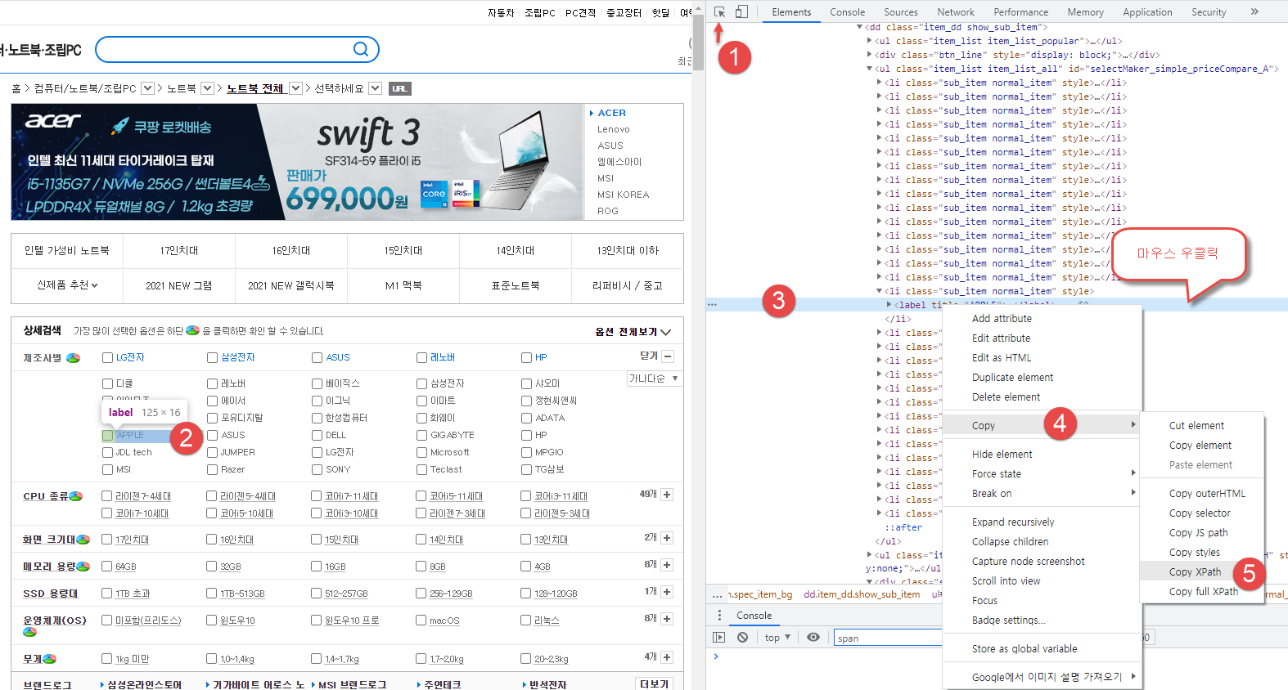
Task: Switch to the Console tab in DevTools
Action: (x=847, y=12)
